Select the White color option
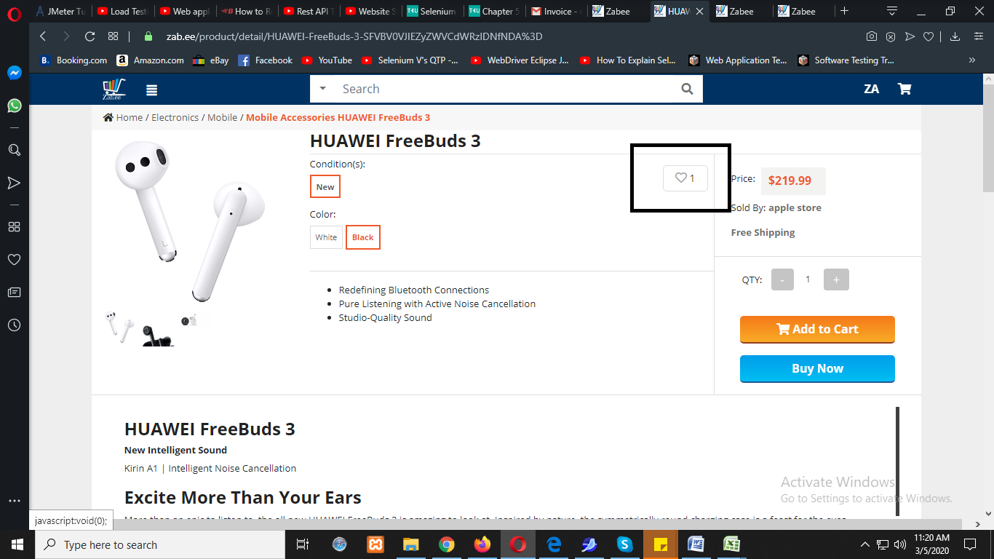 coord(326,237)
